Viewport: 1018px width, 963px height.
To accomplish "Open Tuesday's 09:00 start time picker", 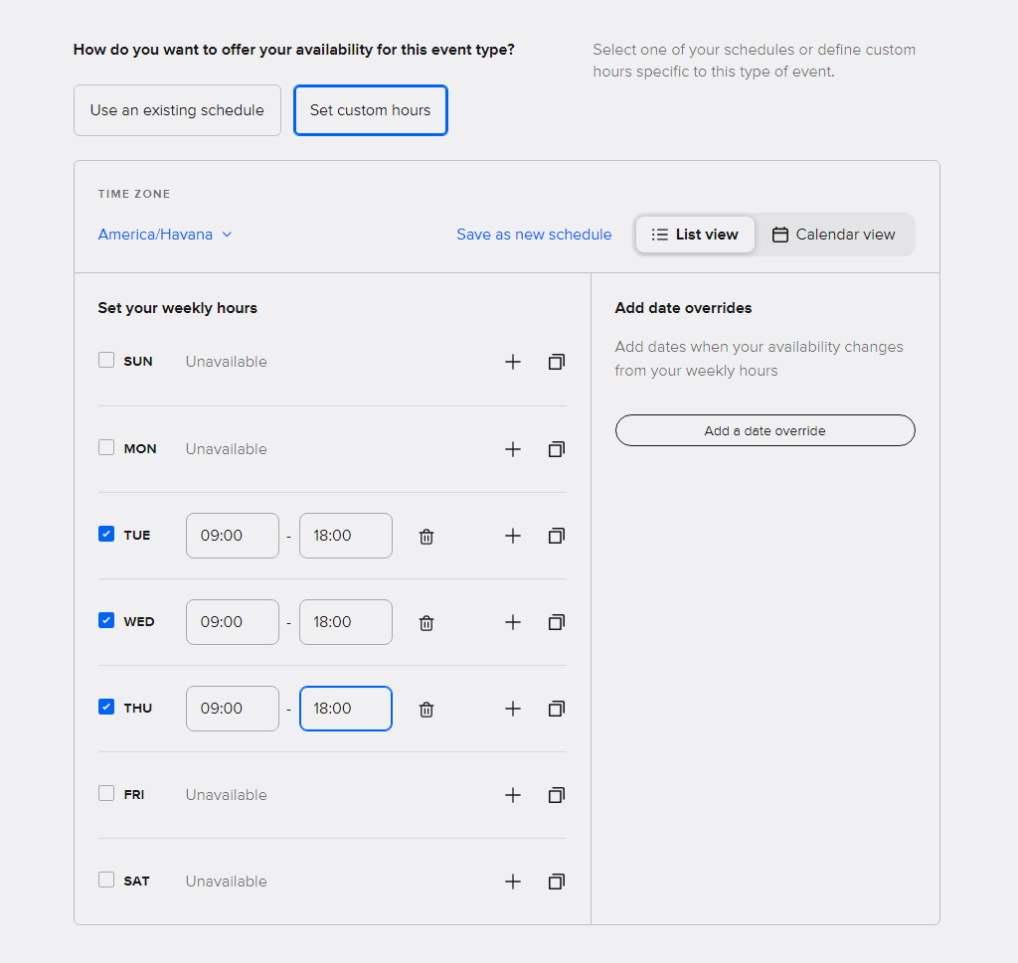I will pos(233,536).
